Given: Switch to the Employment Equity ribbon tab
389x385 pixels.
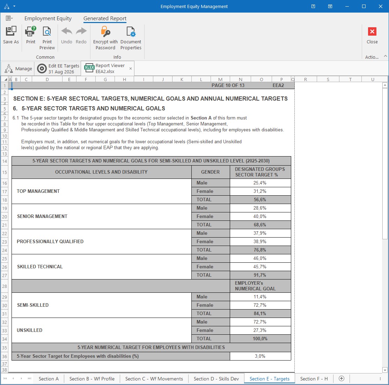Looking at the screenshot, I should click(48, 19).
